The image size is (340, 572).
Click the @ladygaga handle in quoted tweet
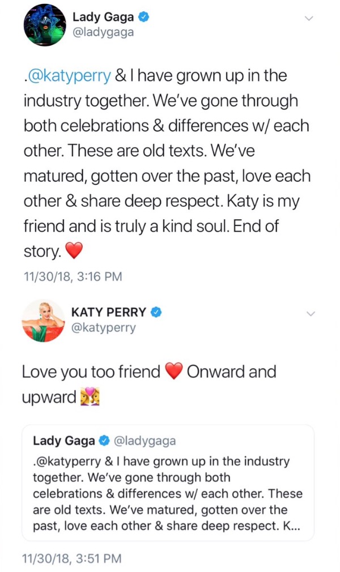pos(145,441)
